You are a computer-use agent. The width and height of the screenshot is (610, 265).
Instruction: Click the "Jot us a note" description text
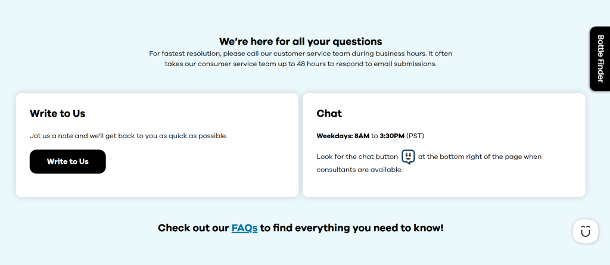click(129, 136)
